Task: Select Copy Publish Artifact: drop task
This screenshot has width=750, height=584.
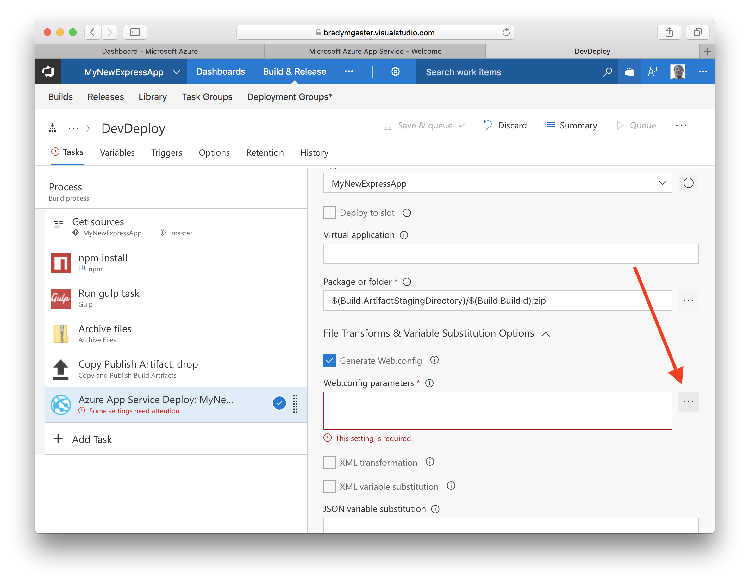Action: tap(176, 369)
